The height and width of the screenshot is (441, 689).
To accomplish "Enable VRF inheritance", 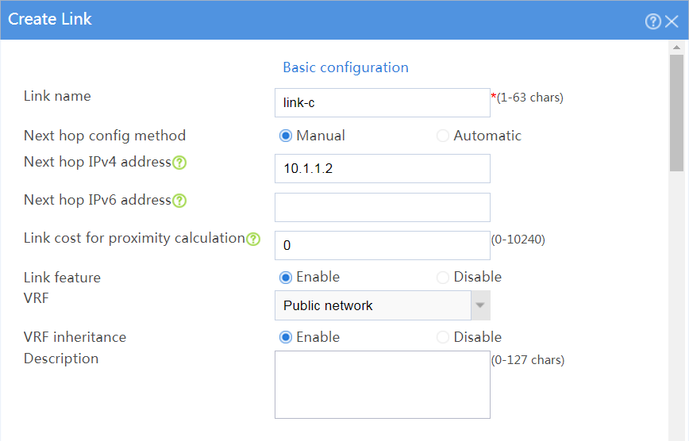I will pyautogui.click(x=286, y=337).
